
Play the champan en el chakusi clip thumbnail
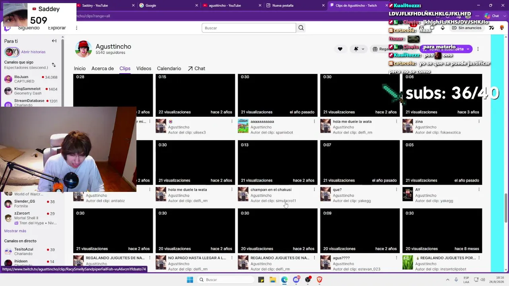pos(278,162)
